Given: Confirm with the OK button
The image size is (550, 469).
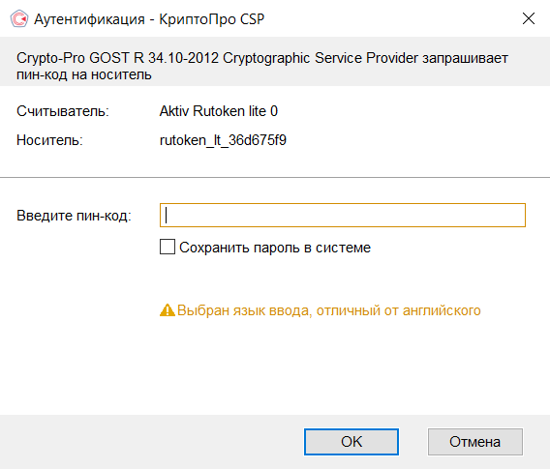Looking at the screenshot, I should (x=351, y=442).
